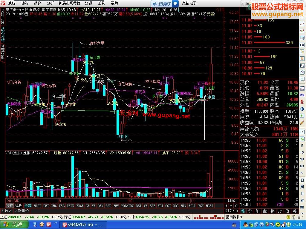The height and width of the screenshot is (229, 306).
Task: Click the 炒股软件V7.051 taskbar button
Action: (83, 225)
